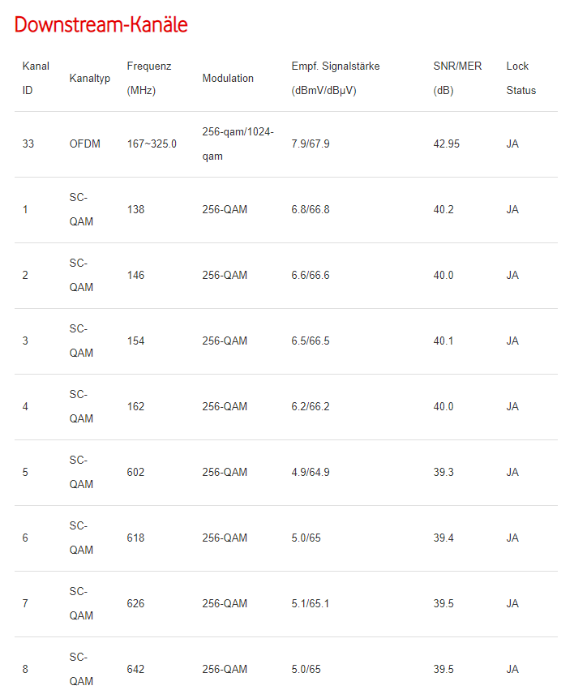This screenshot has width=587, height=690.
Task: Select the 162 MHz frequency cell
Action: click(x=136, y=407)
